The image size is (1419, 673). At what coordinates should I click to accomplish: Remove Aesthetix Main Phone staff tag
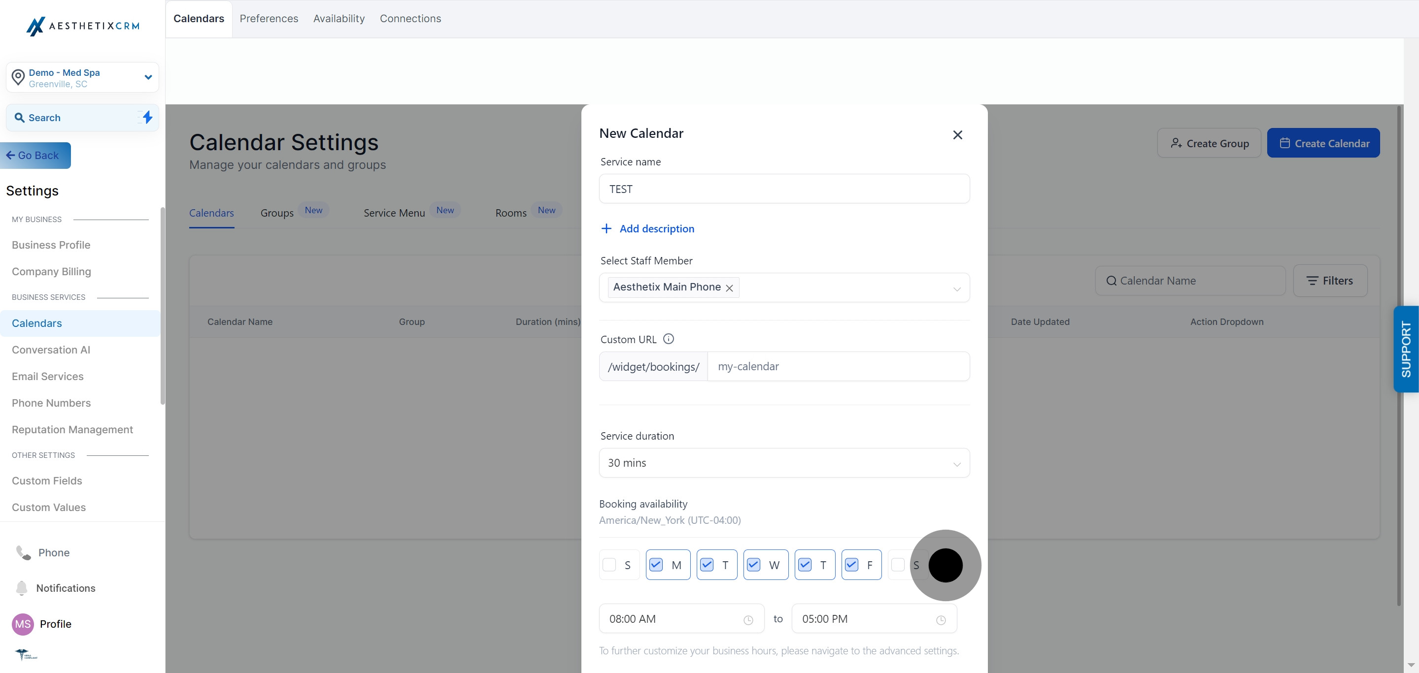[x=729, y=288]
